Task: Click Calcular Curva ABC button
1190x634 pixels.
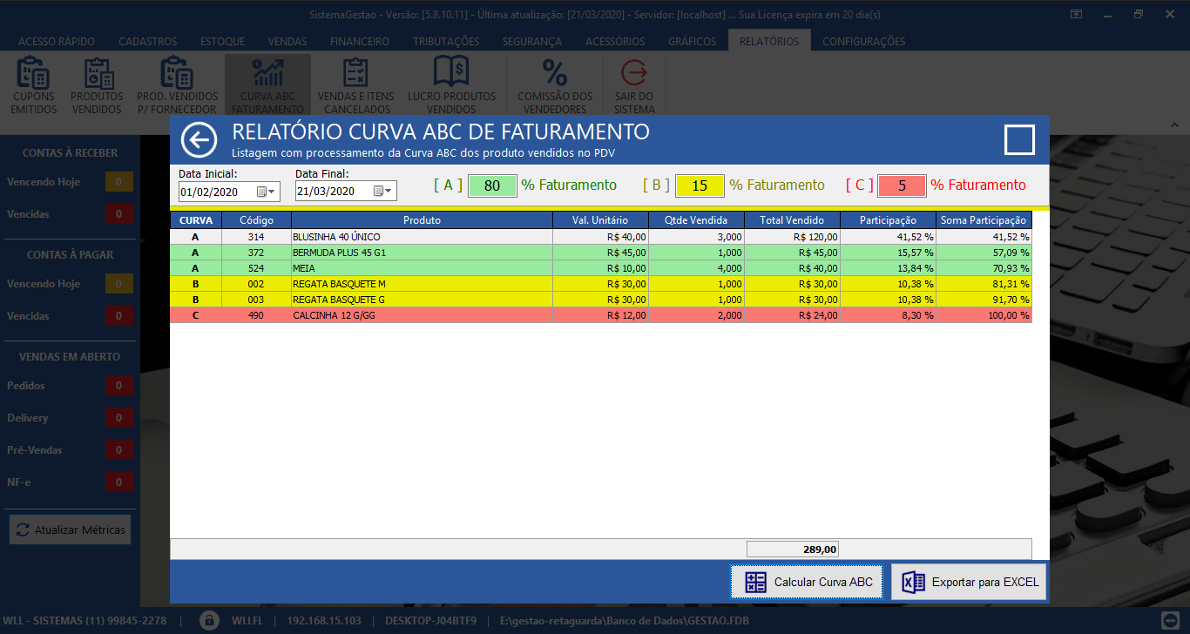Action: tap(808, 582)
